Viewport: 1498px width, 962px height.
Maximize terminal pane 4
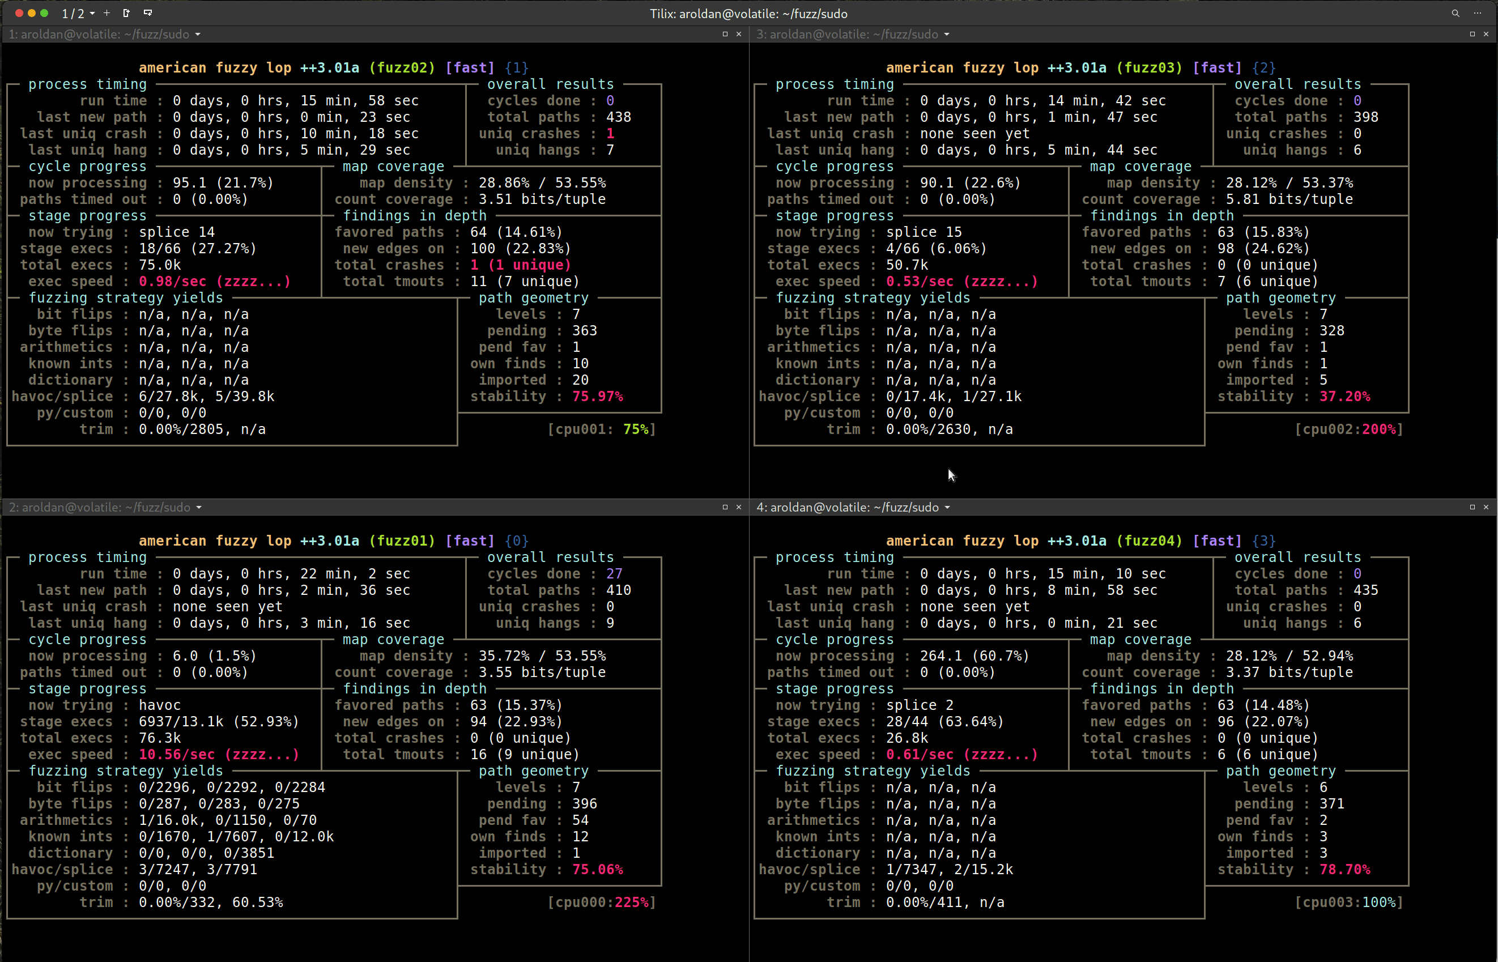point(1473,507)
